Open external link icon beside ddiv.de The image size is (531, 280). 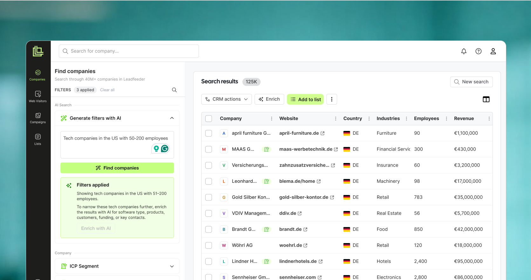click(x=300, y=214)
